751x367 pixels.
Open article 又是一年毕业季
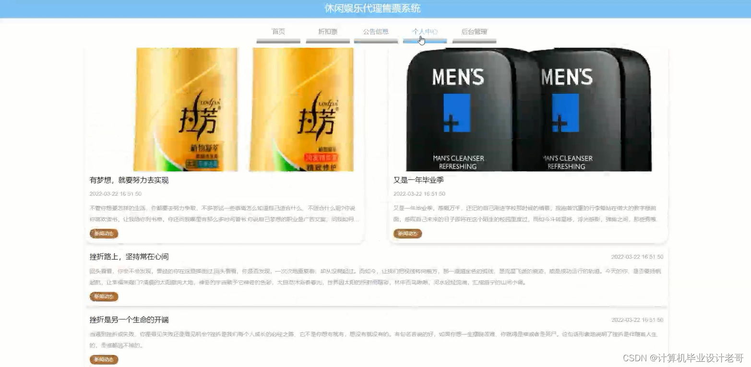418,180
